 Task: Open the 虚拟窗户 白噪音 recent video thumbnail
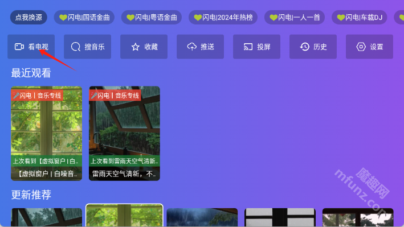[x=46, y=133]
